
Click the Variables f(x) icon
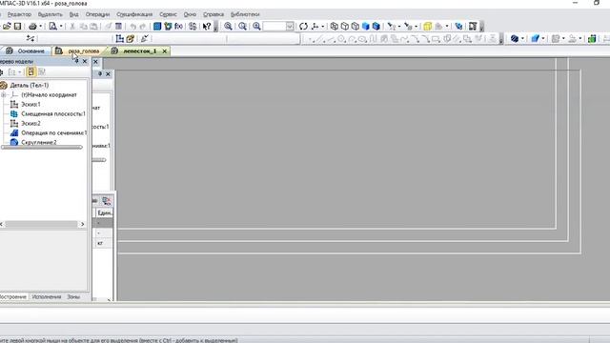178,27
